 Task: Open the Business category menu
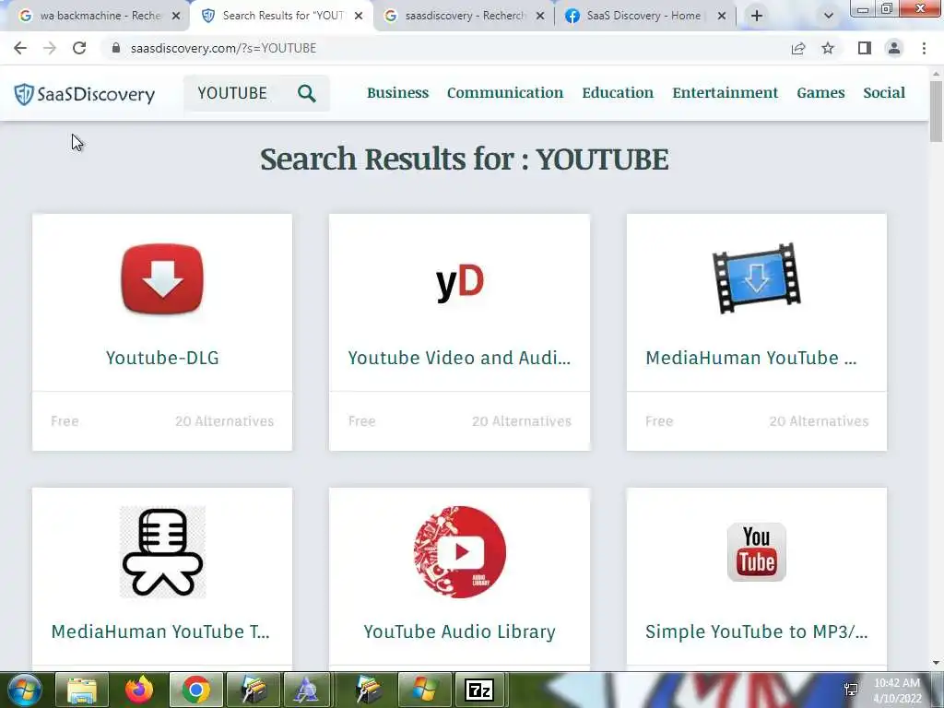click(398, 93)
